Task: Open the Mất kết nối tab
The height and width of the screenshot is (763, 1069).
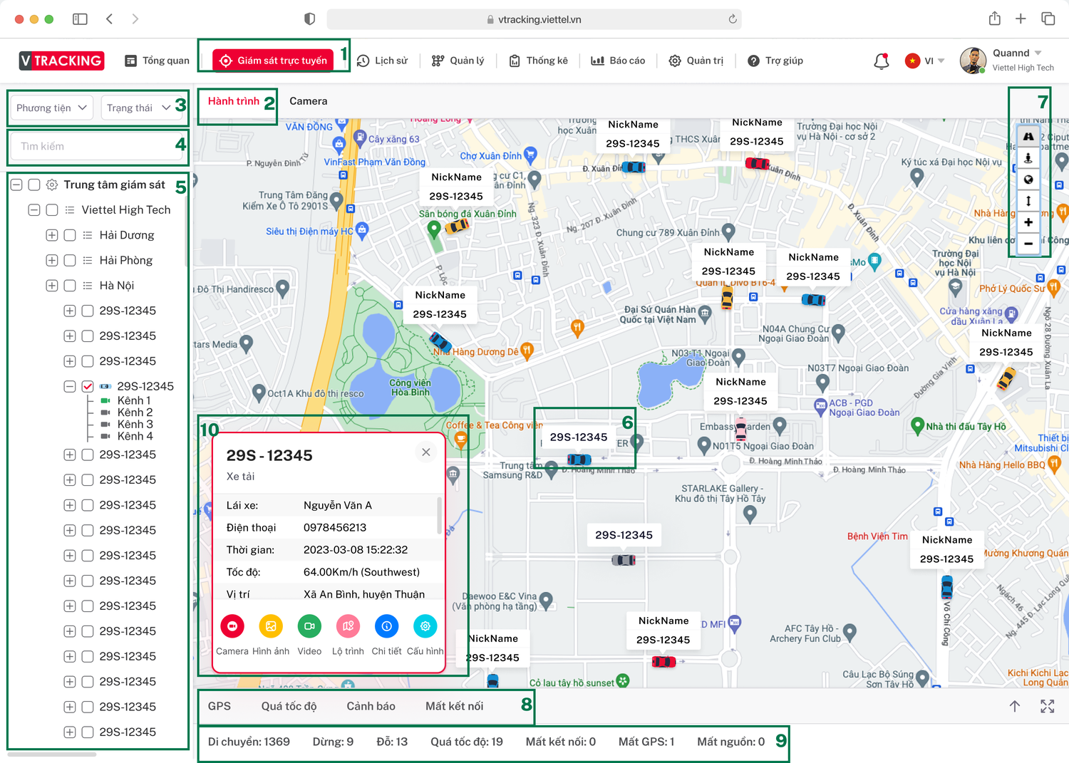Action: click(x=454, y=706)
